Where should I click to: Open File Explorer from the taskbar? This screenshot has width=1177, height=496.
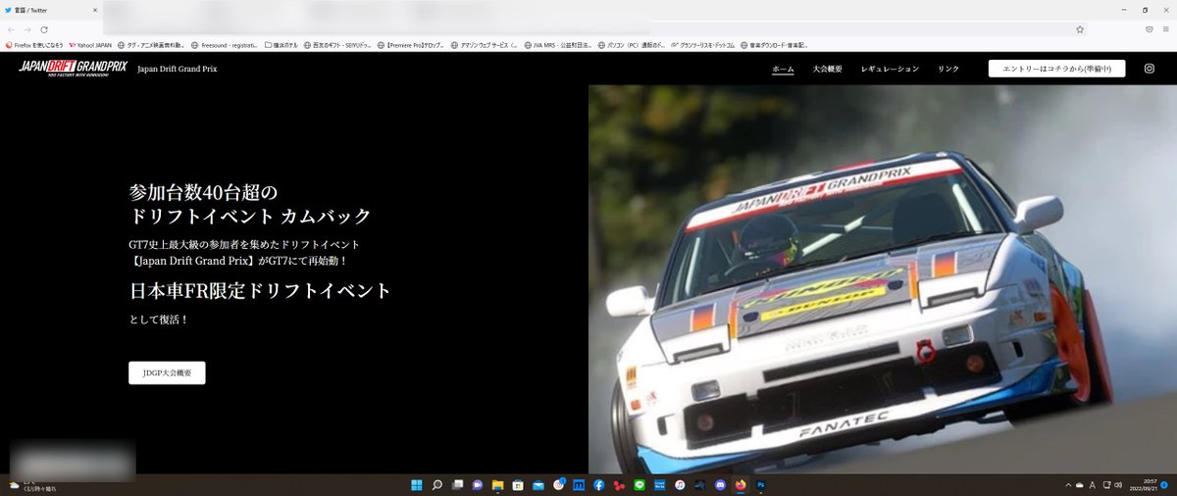(x=498, y=485)
